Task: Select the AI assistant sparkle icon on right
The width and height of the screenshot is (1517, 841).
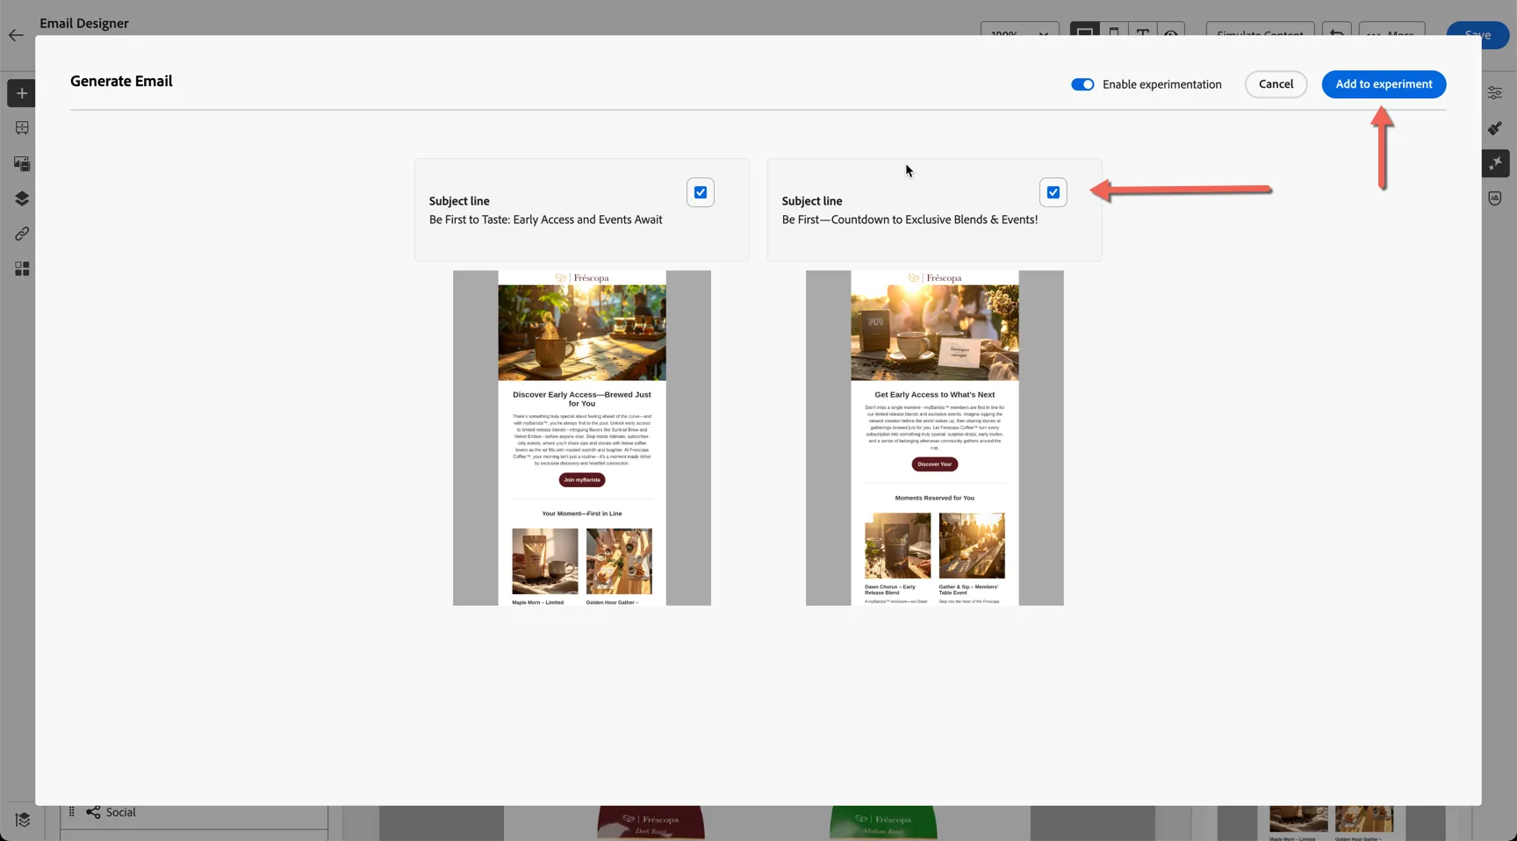Action: tap(1495, 163)
